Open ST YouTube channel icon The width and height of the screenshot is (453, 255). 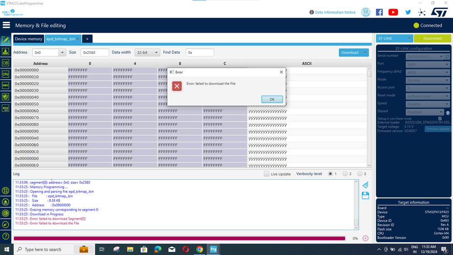click(393, 12)
